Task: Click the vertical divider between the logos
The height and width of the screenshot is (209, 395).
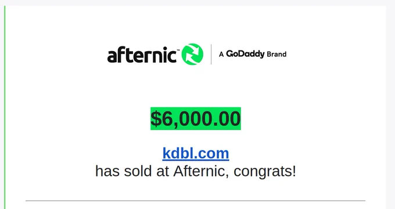Action: 211,55
